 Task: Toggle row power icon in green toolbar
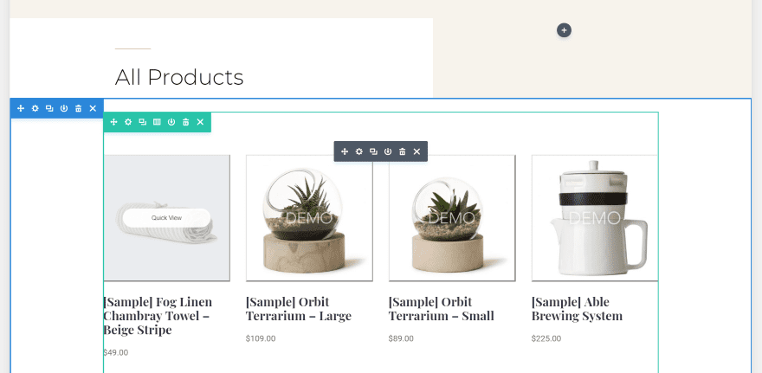171,122
